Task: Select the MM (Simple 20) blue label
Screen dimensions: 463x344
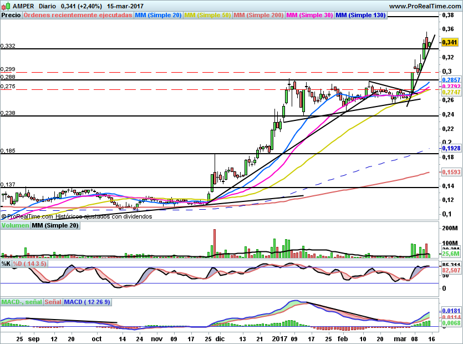Action: coord(158,15)
